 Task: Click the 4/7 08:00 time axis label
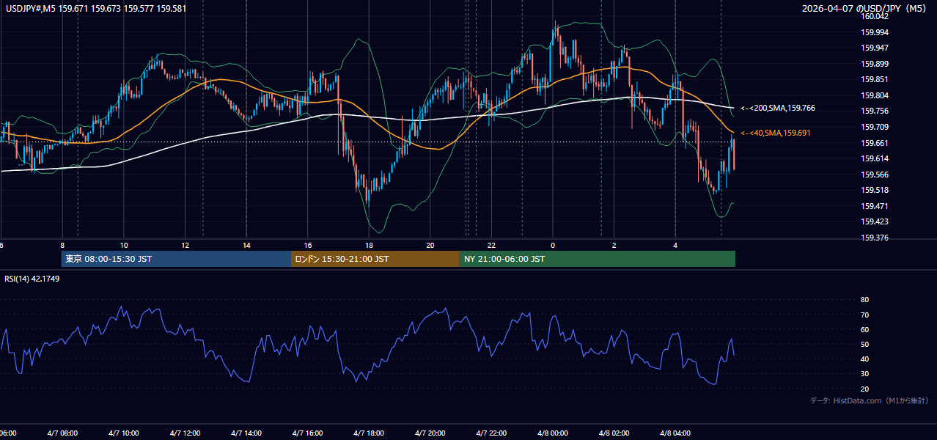coord(62,433)
